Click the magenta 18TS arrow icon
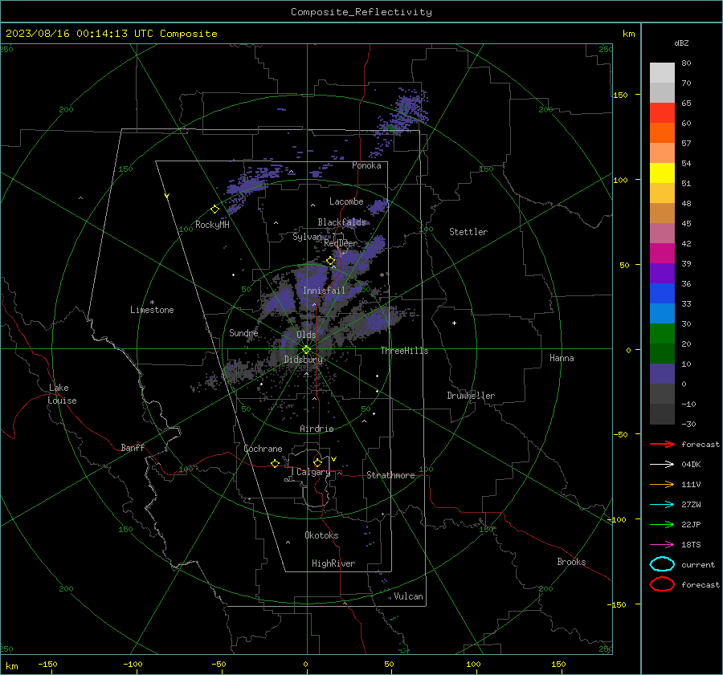723x675 pixels. tap(662, 544)
